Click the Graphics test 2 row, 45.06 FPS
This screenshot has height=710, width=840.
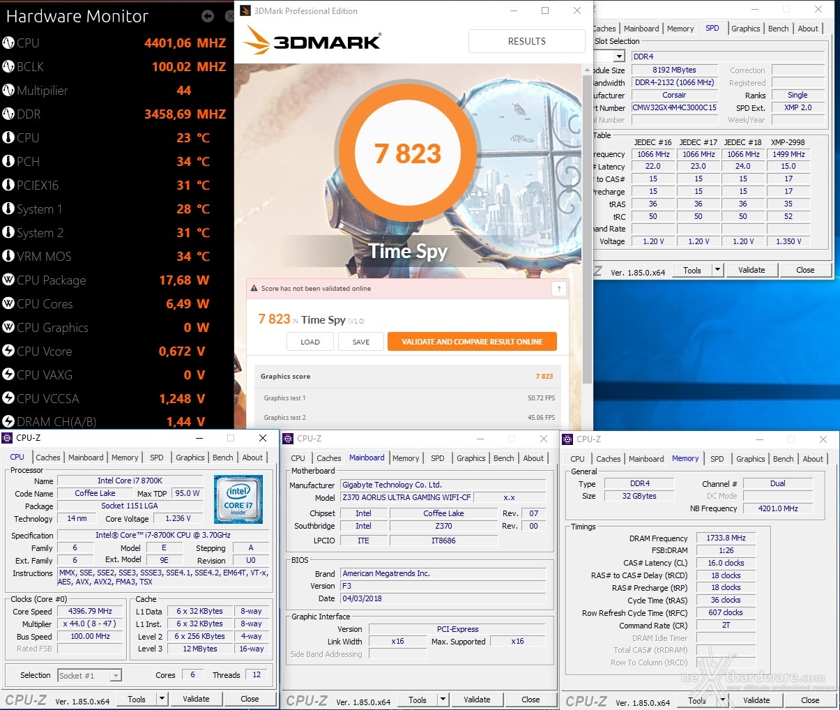pyautogui.click(x=409, y=418)
